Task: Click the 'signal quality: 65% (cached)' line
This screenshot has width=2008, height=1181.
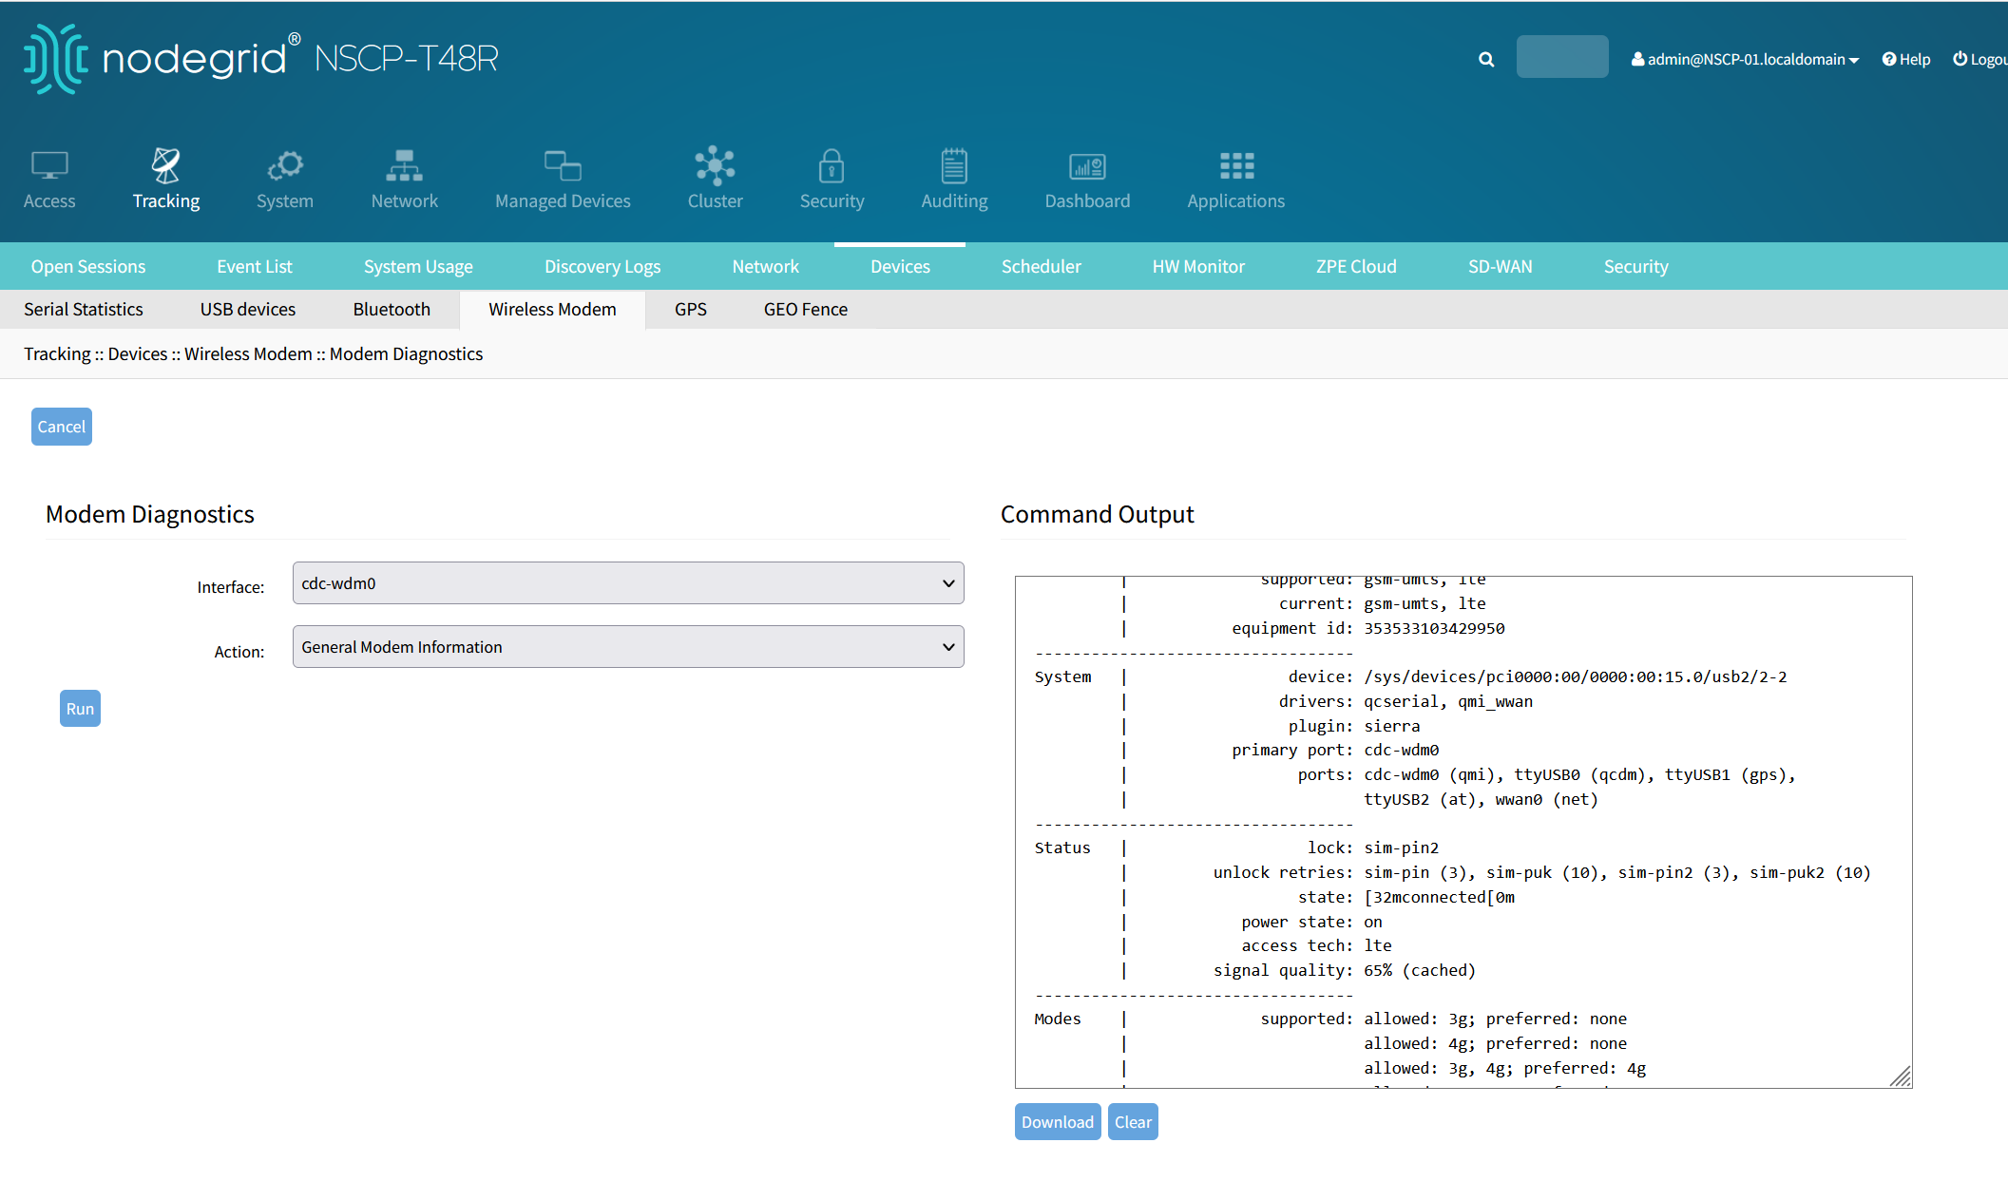Action: [1344, 970]
